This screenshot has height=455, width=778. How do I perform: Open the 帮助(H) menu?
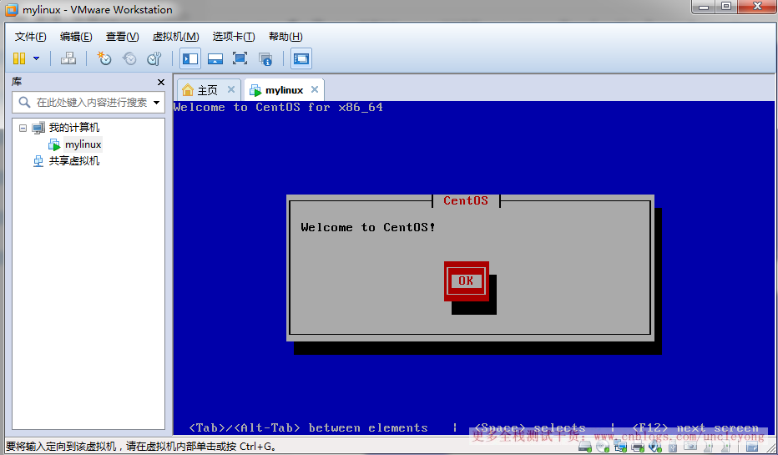click(x=285, y=37)
